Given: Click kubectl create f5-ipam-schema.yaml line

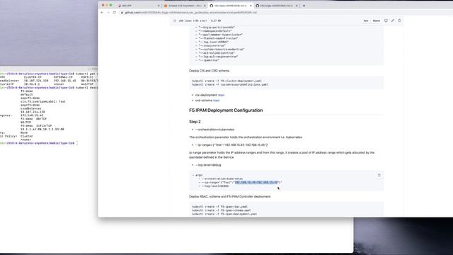Looking at the screenshot, I should [x=222, y=210].
